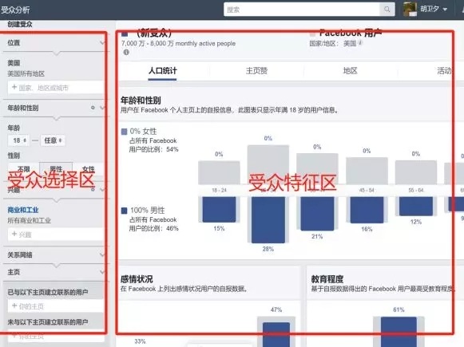This screenshot has width=464, height=347.
Task: Open the maximum age 任意 dropdown
Action: [53, 140]
